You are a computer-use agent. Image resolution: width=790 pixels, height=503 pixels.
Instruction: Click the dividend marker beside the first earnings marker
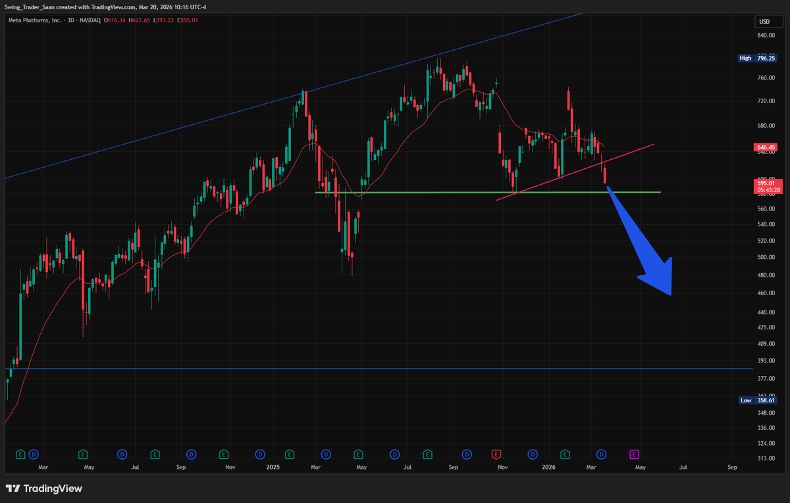(x=34, y=454)
